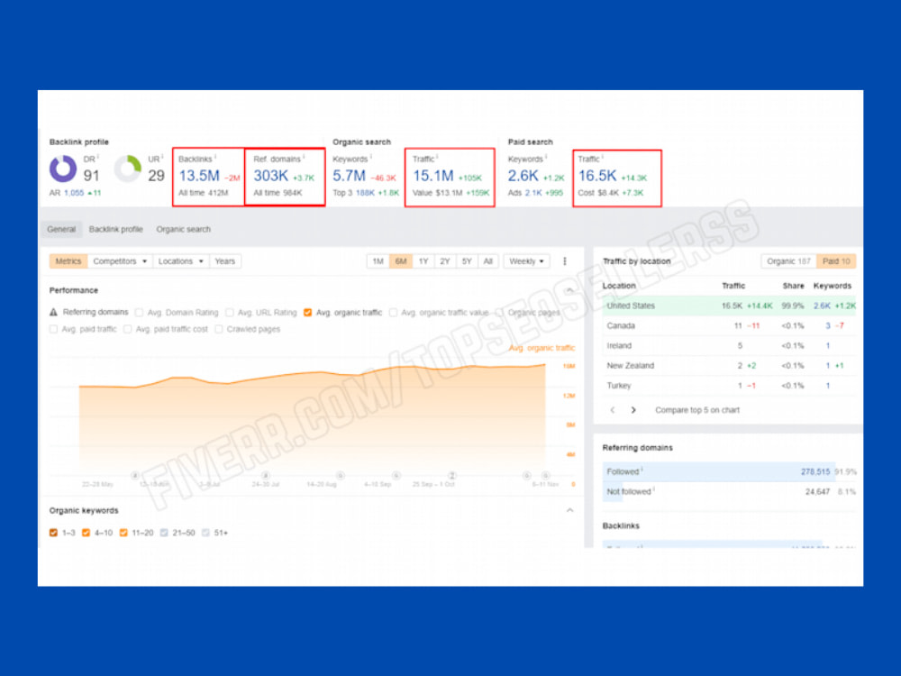Click the Followed 278,515 referring domains value

(815, 471)
